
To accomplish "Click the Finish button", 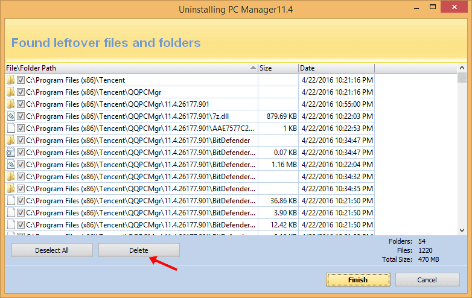I will click(x=358, y=280).
